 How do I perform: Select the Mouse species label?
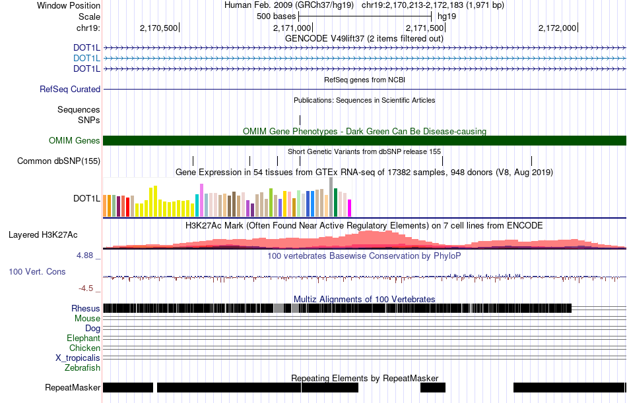pos(87,319)
